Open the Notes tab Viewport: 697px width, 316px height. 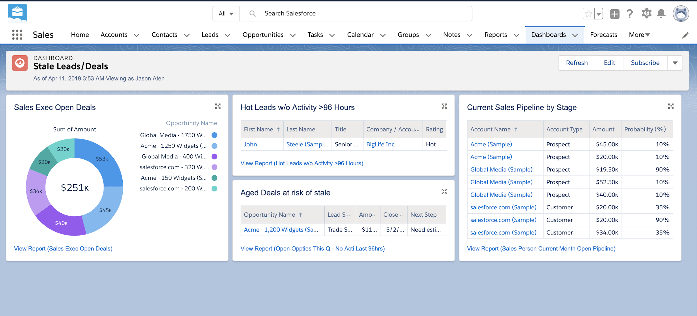(452, 35)
